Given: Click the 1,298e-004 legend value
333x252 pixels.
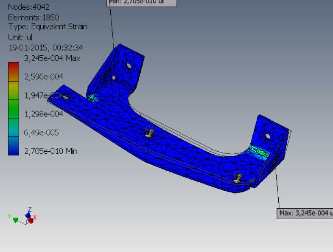Looking at the screenshot, I should tap(44, 114).
